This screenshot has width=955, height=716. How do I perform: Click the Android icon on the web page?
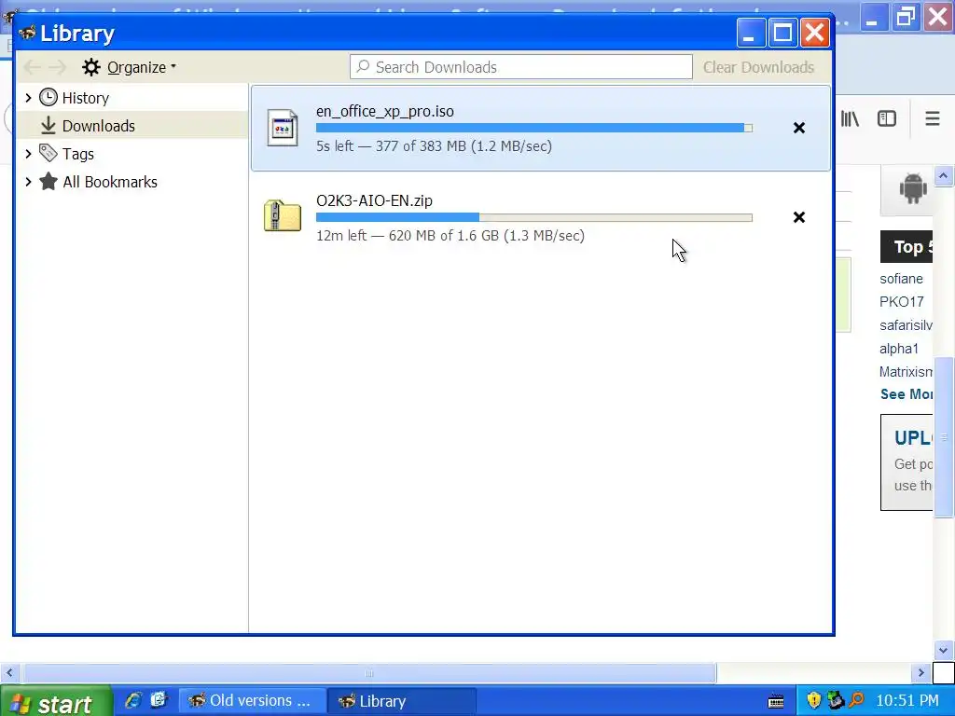pyautogui.click(x=912, y=188)
